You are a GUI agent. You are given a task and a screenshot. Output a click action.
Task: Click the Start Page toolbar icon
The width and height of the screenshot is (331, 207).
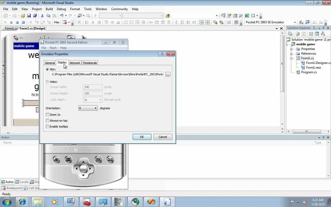click(x=247, y=16)
